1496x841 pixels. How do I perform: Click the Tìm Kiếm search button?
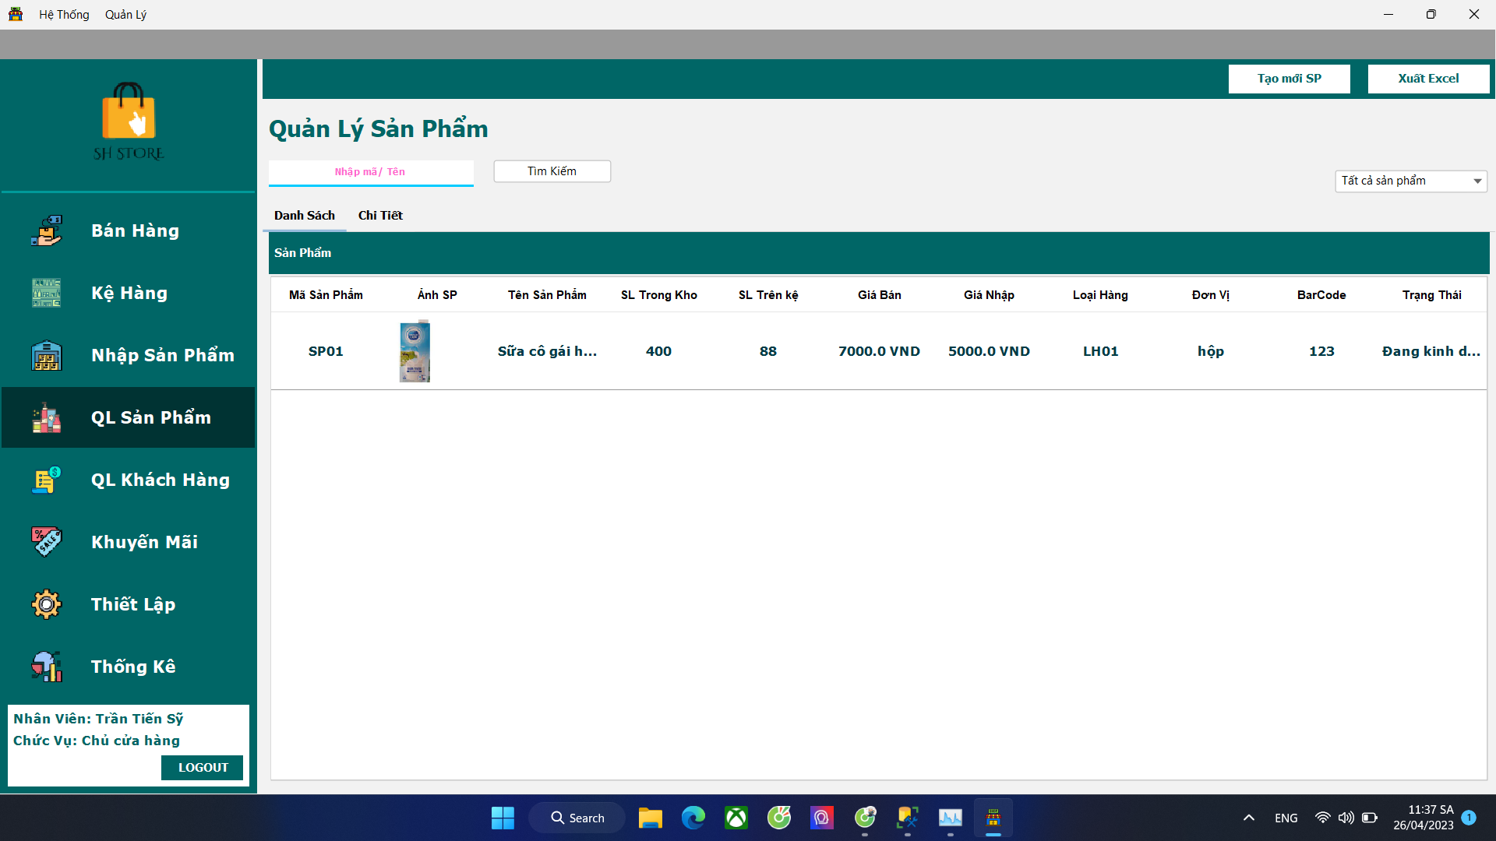coord(552,171)
